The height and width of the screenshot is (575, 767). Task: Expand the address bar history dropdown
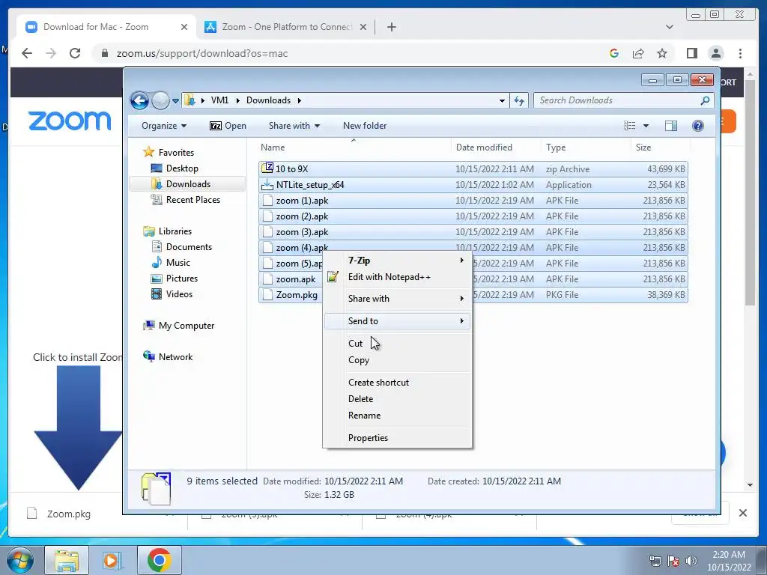[502, 101]
